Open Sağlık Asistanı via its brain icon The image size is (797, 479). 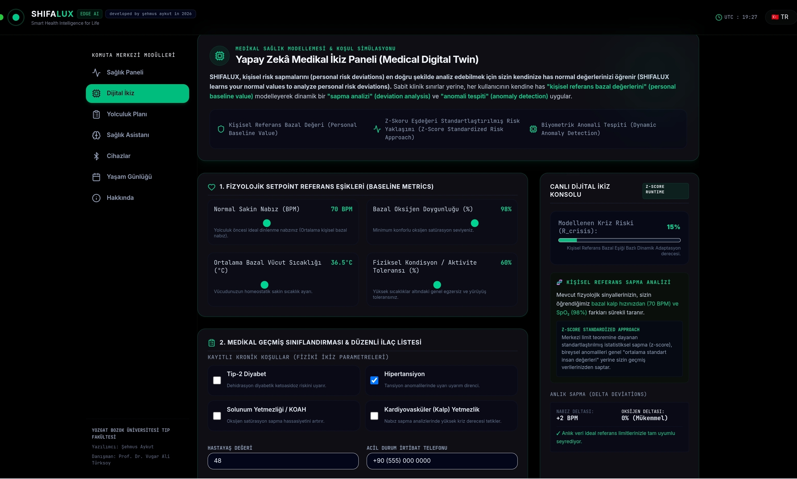pyautogui.click(x=96, y=135)
